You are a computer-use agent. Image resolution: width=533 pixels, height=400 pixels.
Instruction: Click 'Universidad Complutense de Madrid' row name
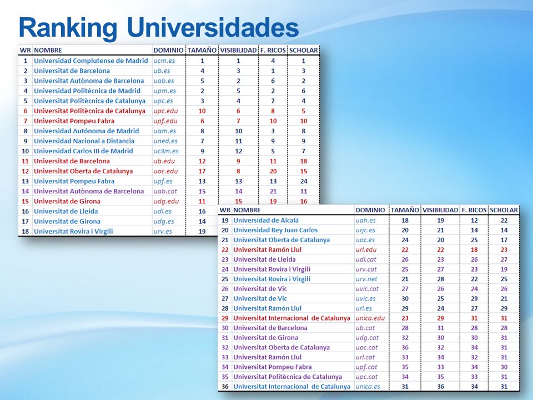pyautogui.click(x=90, y=61)
